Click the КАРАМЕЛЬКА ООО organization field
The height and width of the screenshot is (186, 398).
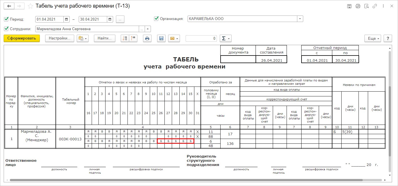click(x=242, y=19)
